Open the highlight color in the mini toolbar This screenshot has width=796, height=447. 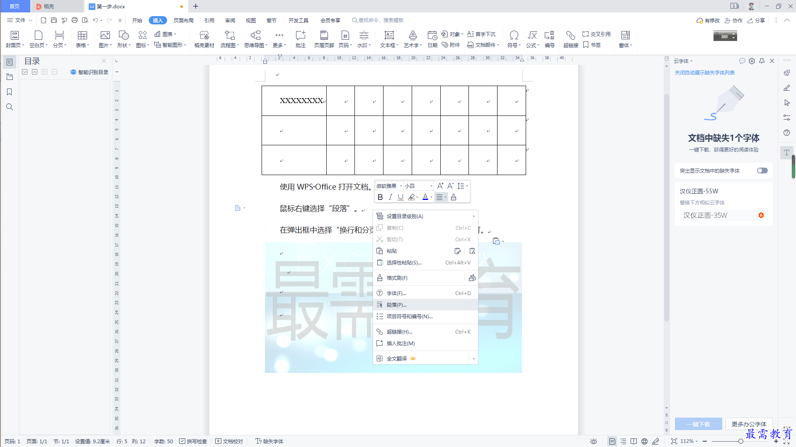coord(411,197)
